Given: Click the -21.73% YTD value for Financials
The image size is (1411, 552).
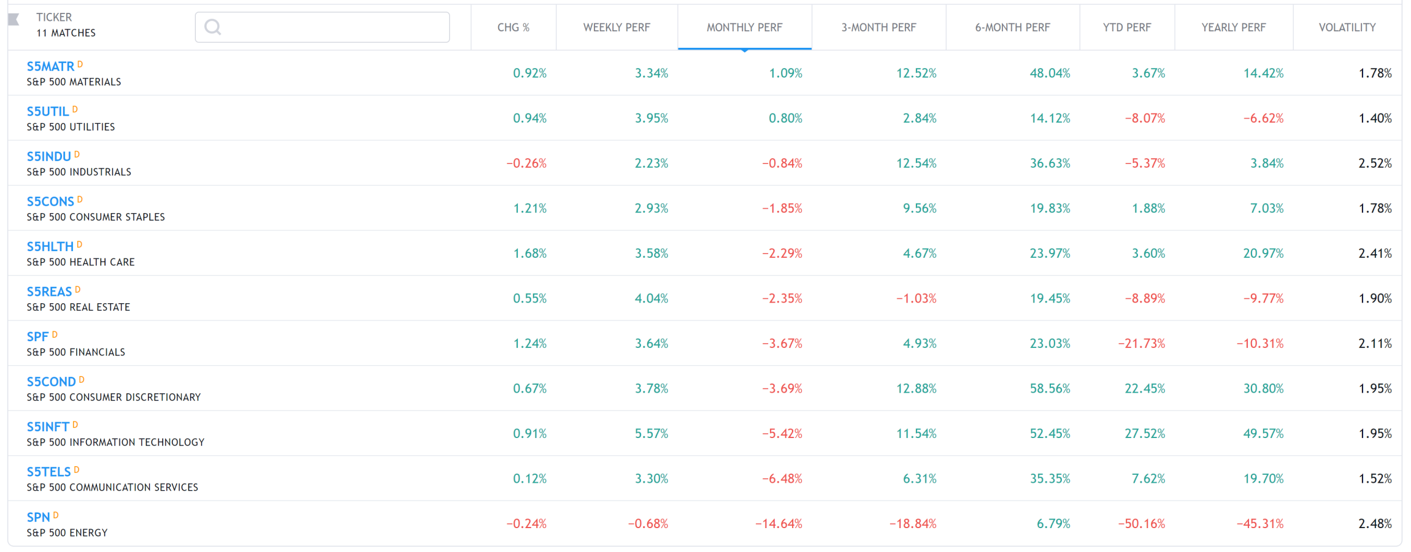Looking at the screenshot, I should point(1142,343).
